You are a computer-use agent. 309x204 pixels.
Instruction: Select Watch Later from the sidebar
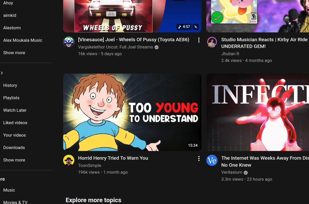15,110
